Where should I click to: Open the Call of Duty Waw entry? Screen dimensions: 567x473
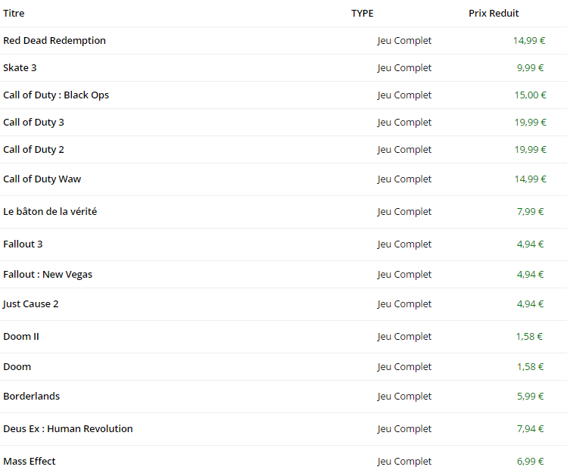point(42,179)
